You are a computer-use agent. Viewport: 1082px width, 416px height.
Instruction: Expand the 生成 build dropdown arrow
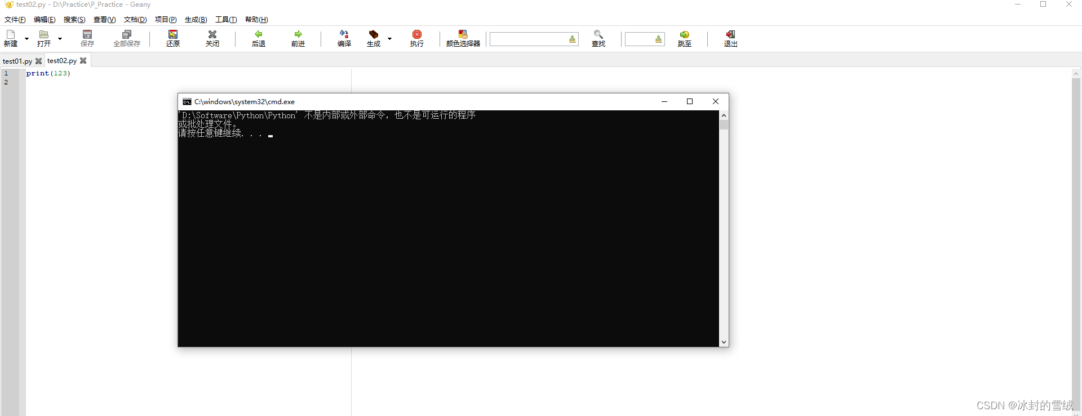tap(389, 39)
